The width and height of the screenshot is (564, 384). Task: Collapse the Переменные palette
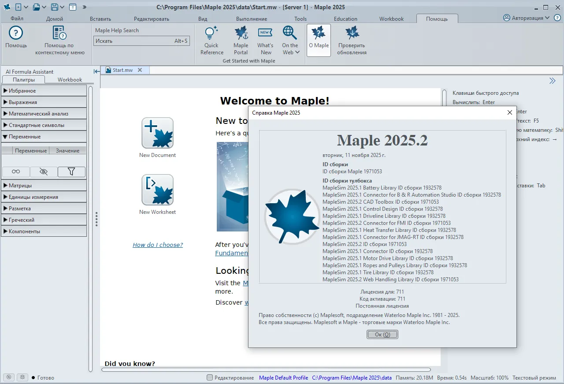point(44,137)
